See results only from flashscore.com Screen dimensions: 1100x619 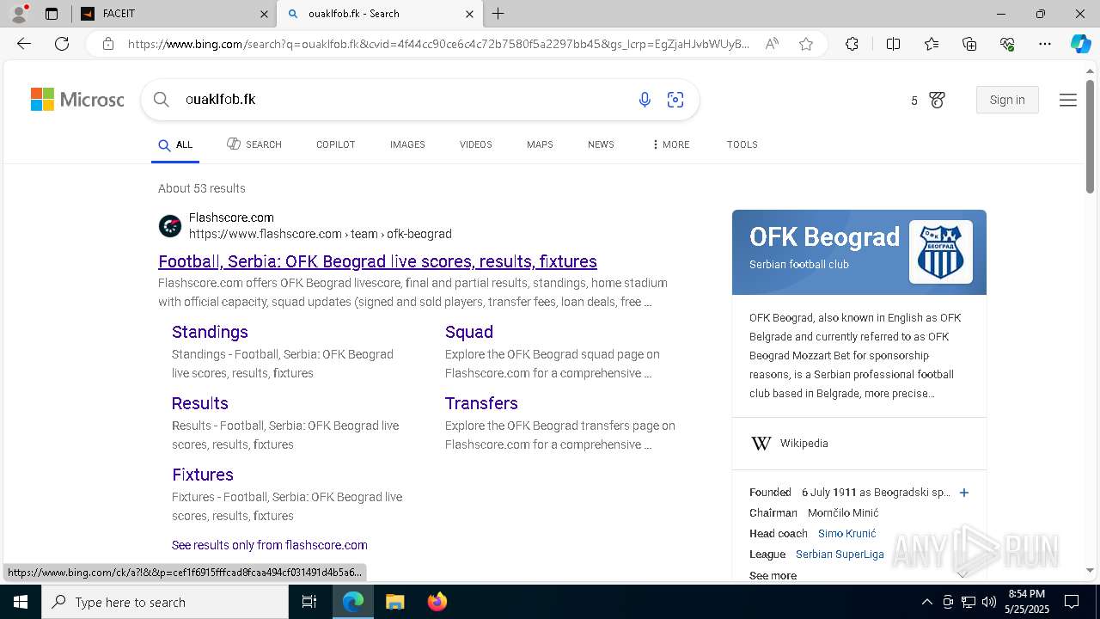point(270,545)
